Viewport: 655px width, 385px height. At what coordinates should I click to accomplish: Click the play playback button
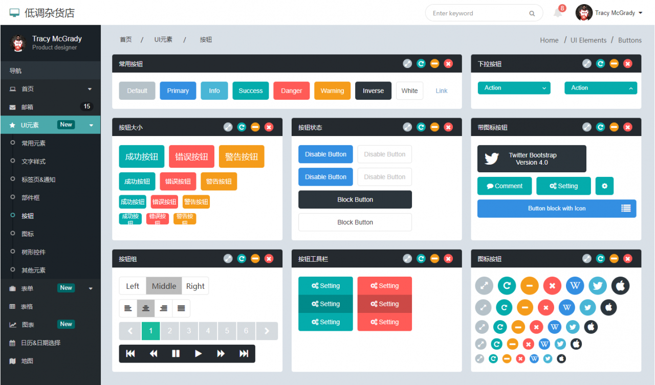tap(199, 353)
